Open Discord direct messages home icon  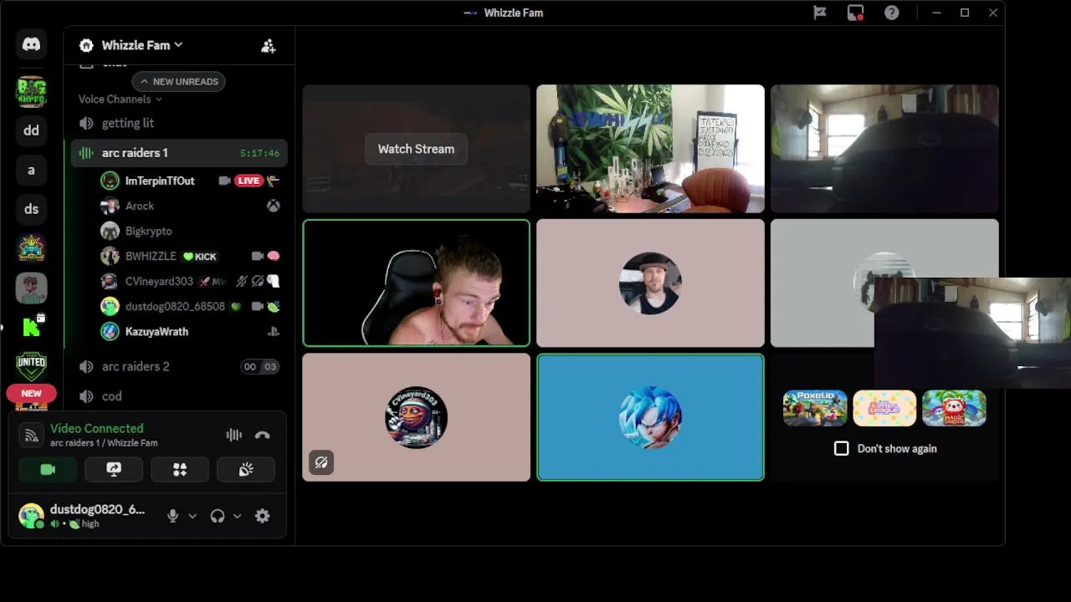31,44
